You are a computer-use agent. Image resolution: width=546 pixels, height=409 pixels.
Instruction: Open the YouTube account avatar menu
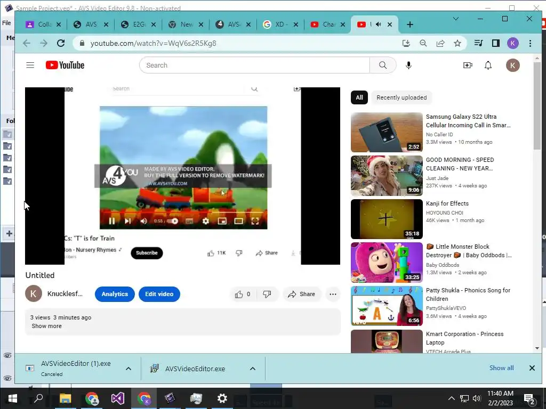click(x=512, y=65)
